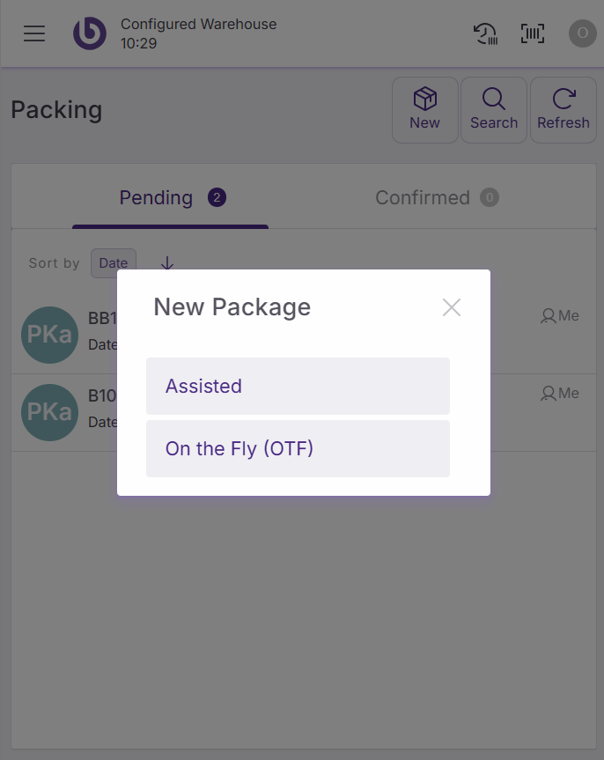This screenshot has width=604, height=760.
Task: Click the purple app logo
Action: click(x=89, y=33)
